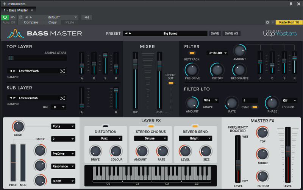This screenshot has height=190, width=303.
Task: Enable the Distortion effect toggle
Action: click(x=105, y=125)
